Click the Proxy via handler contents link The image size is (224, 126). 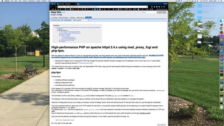(65, 34)
